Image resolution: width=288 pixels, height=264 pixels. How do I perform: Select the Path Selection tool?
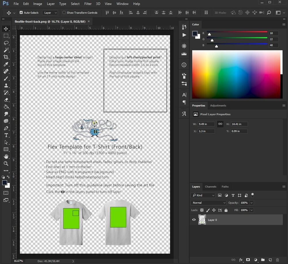tap(6, 142)
